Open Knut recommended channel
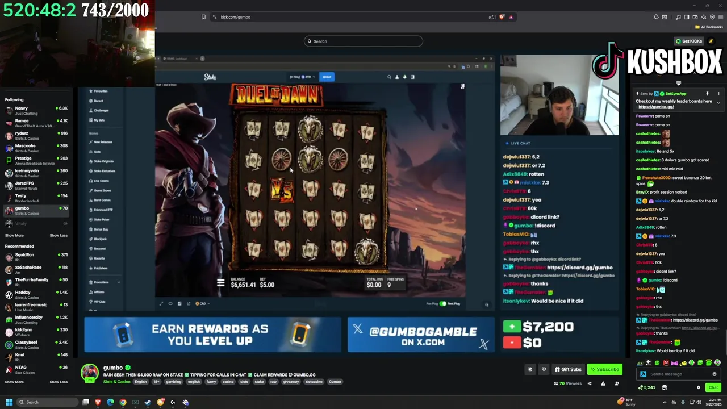727x409 pixels. coord(35,357)
